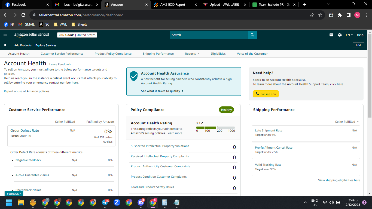Viewport: 372px width, 209px height.
Task: Click the bookmark icon beside Add Products
Action: [5, 45]
